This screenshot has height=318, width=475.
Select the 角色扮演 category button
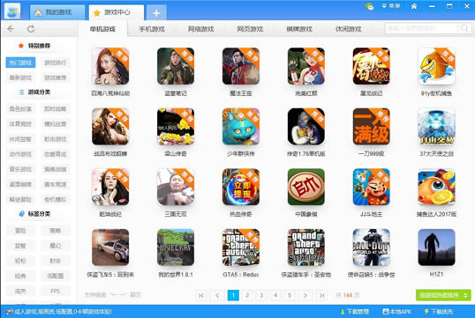20,109
